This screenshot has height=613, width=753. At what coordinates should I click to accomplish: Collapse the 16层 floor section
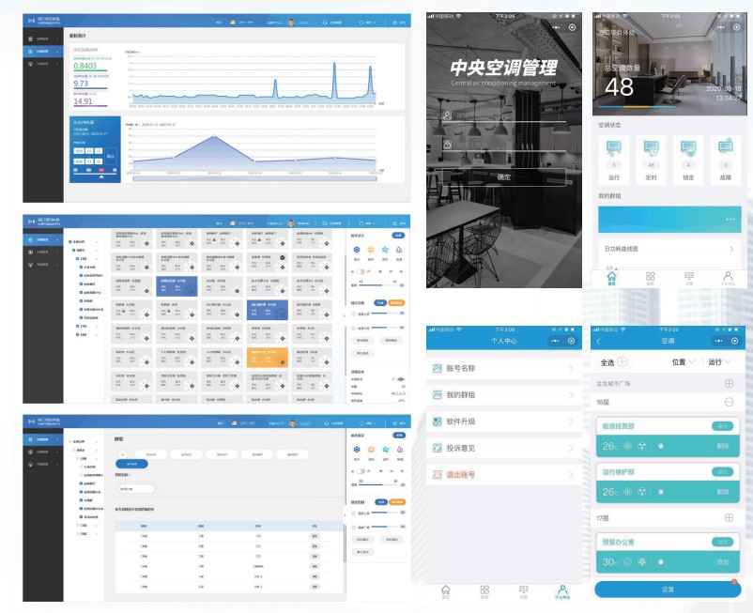click(729, 403)
